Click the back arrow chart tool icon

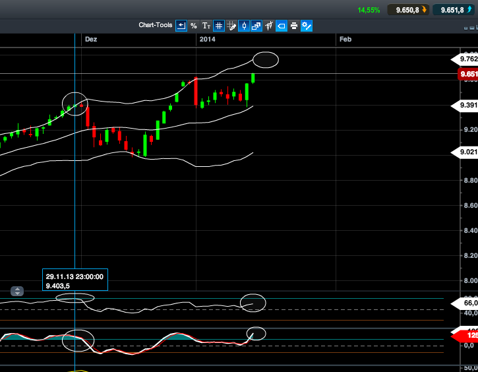coord(181,26)
